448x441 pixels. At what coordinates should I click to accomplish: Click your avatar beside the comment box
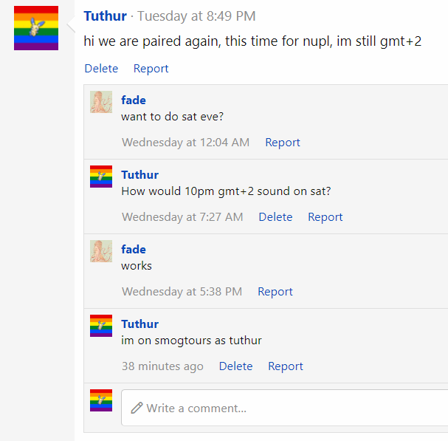pos(101,400)
